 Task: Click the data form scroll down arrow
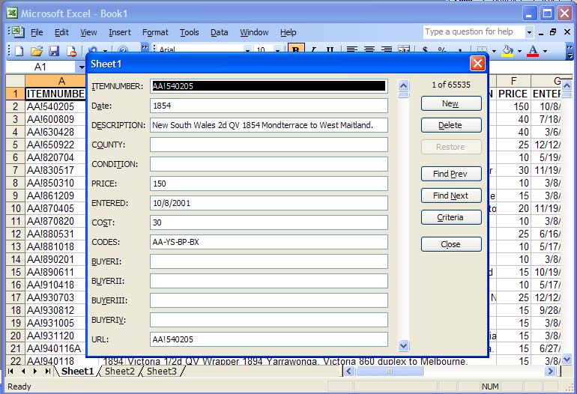pyautogui.click(x=403, y=345)
